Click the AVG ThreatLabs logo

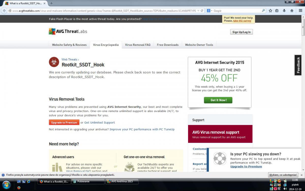coord(68,31)
